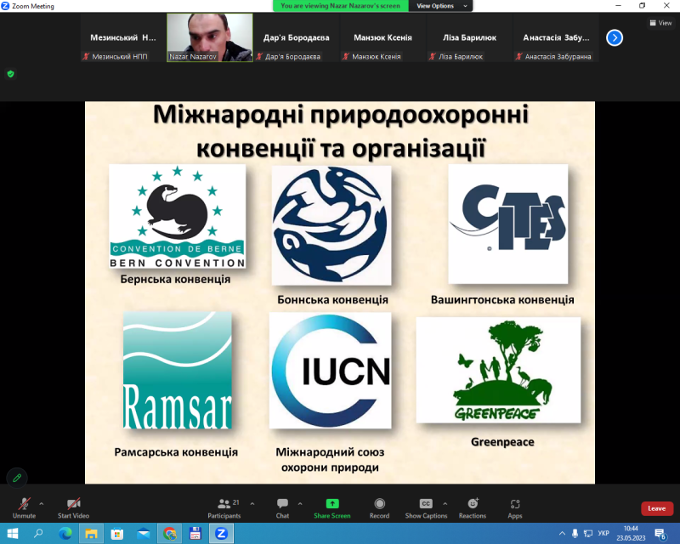Expand the arrow next to Chat
680x544 pixels.
(298, 503)
